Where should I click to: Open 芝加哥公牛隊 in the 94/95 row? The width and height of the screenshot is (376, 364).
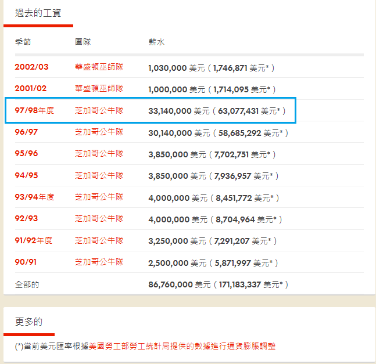pyautogui.click(x=99, y=176)
